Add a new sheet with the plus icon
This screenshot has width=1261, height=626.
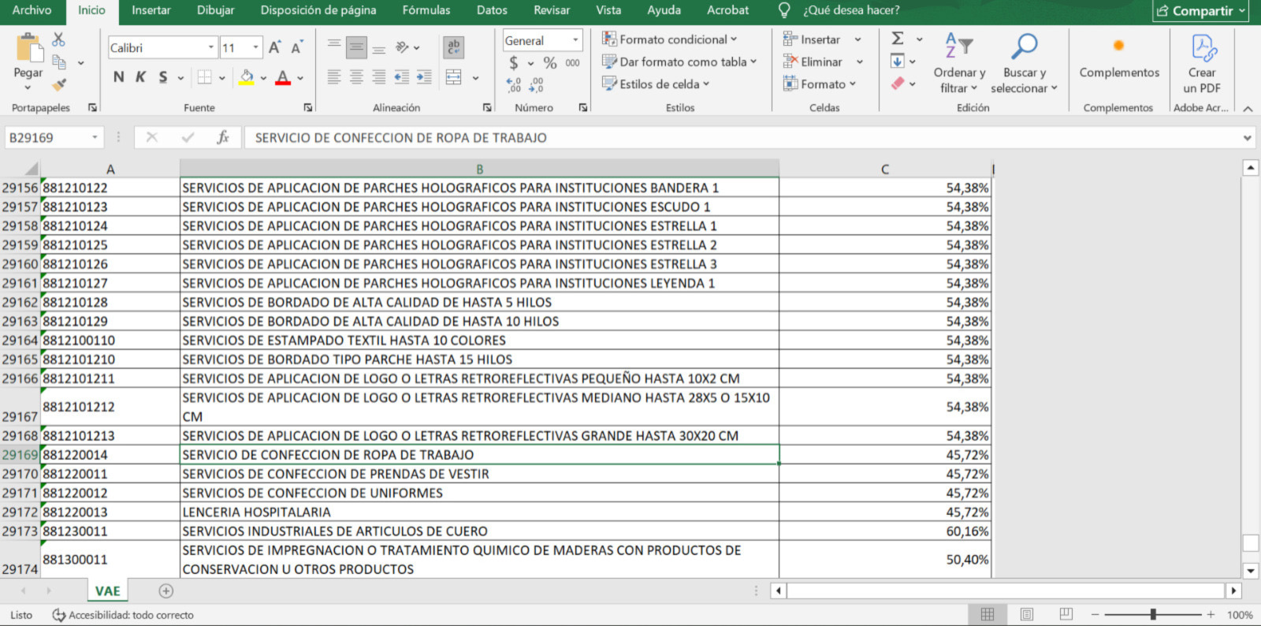pyautogui.click(x=166, y=591)
